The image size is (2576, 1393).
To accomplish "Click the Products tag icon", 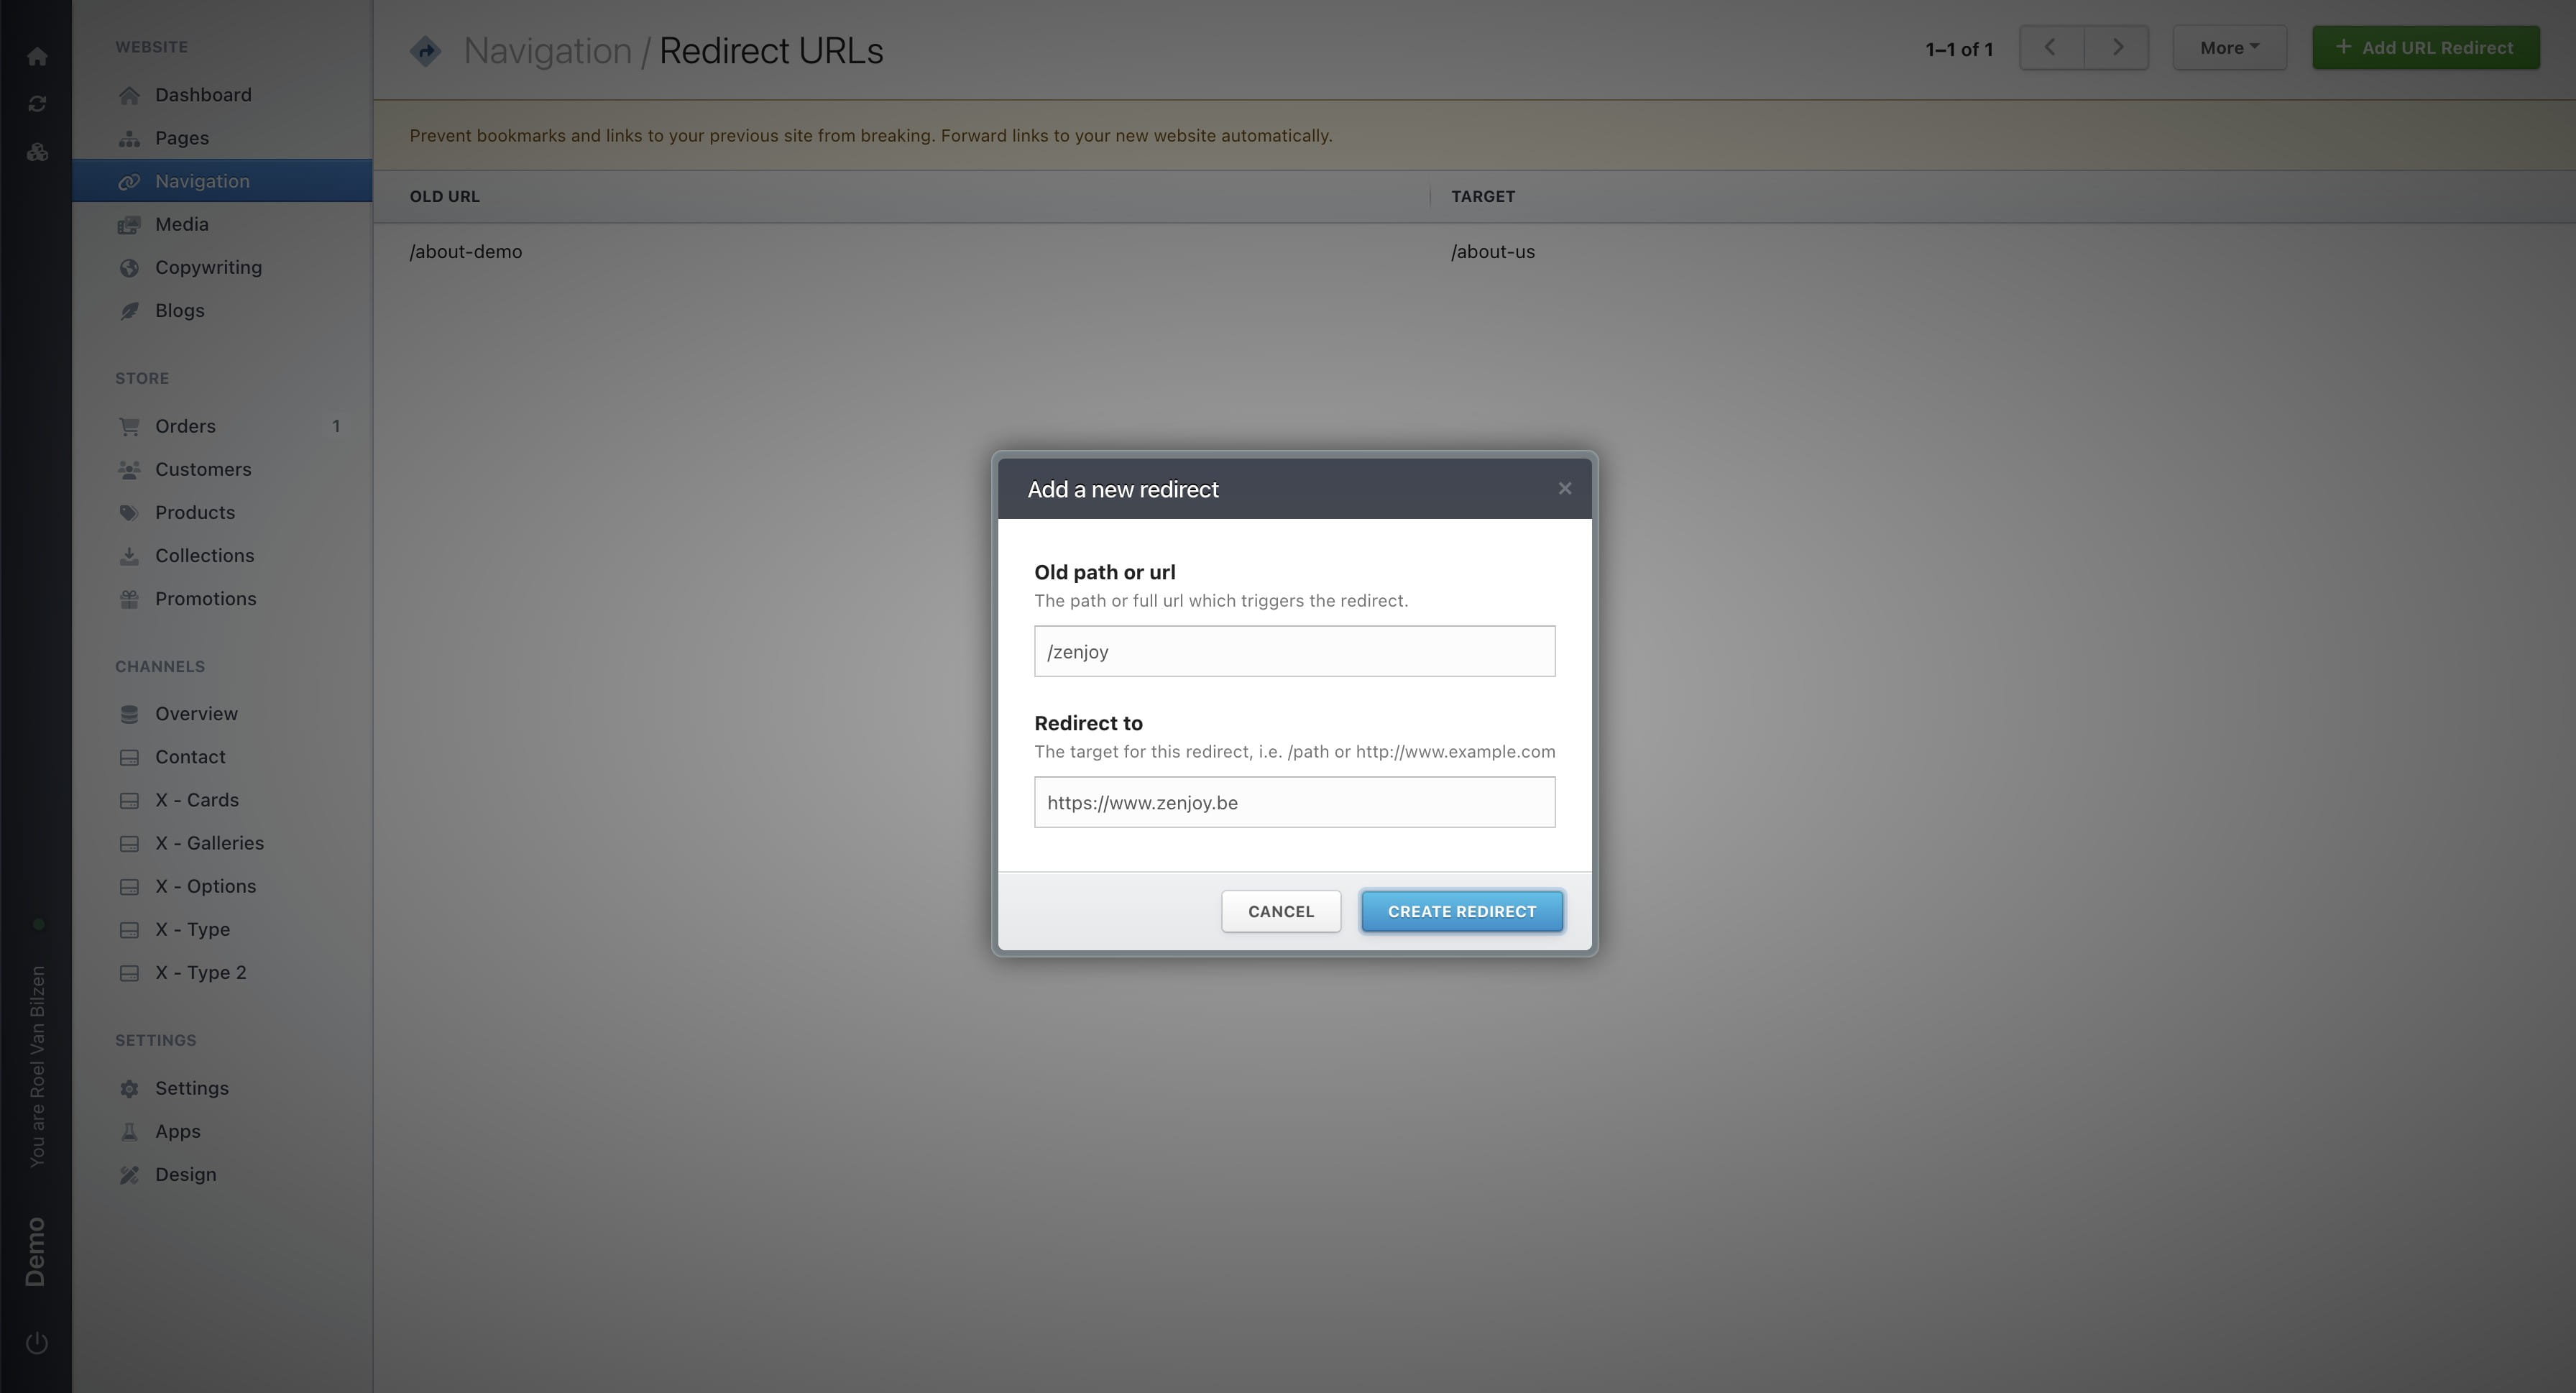I will pyautogui.click(x=130, y=512).
